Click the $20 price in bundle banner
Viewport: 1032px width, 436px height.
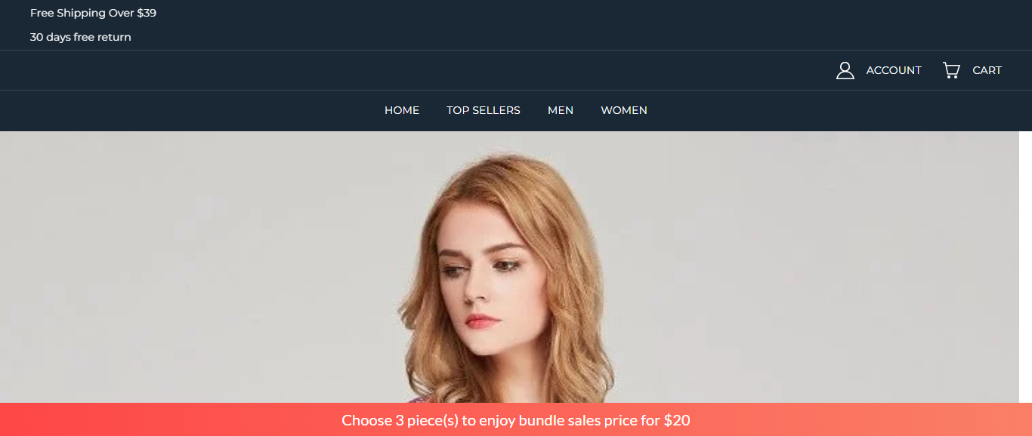coord(677,420)
